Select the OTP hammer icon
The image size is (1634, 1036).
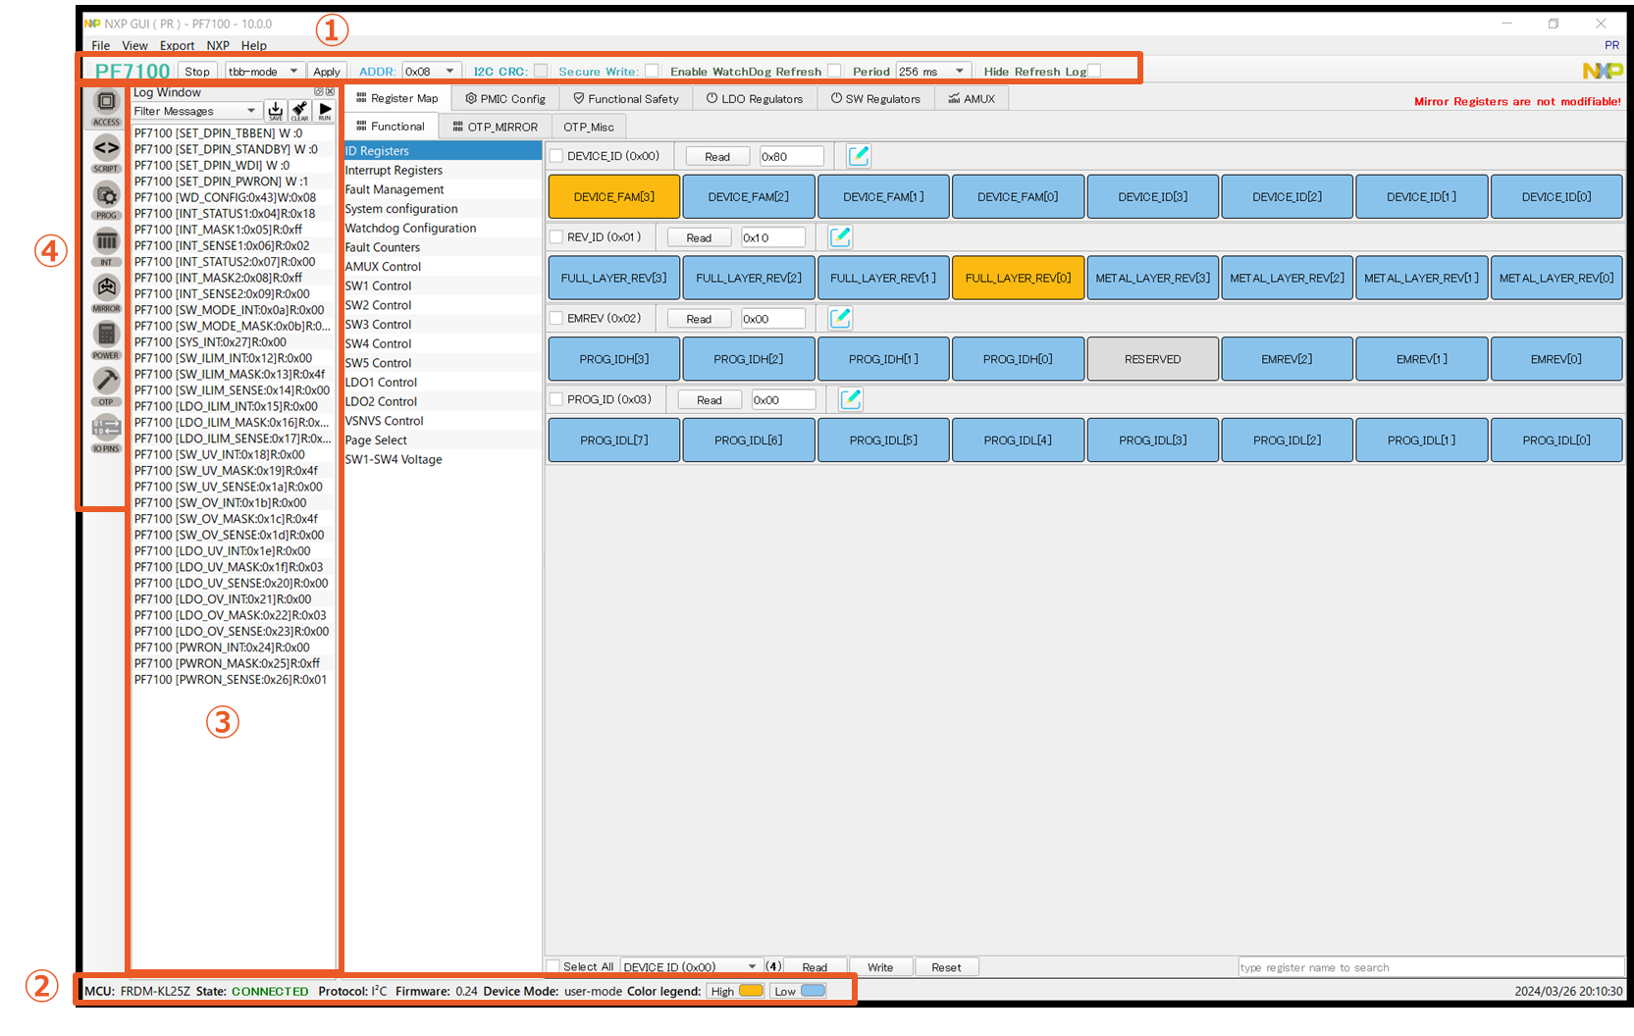[x=106, y=381]
